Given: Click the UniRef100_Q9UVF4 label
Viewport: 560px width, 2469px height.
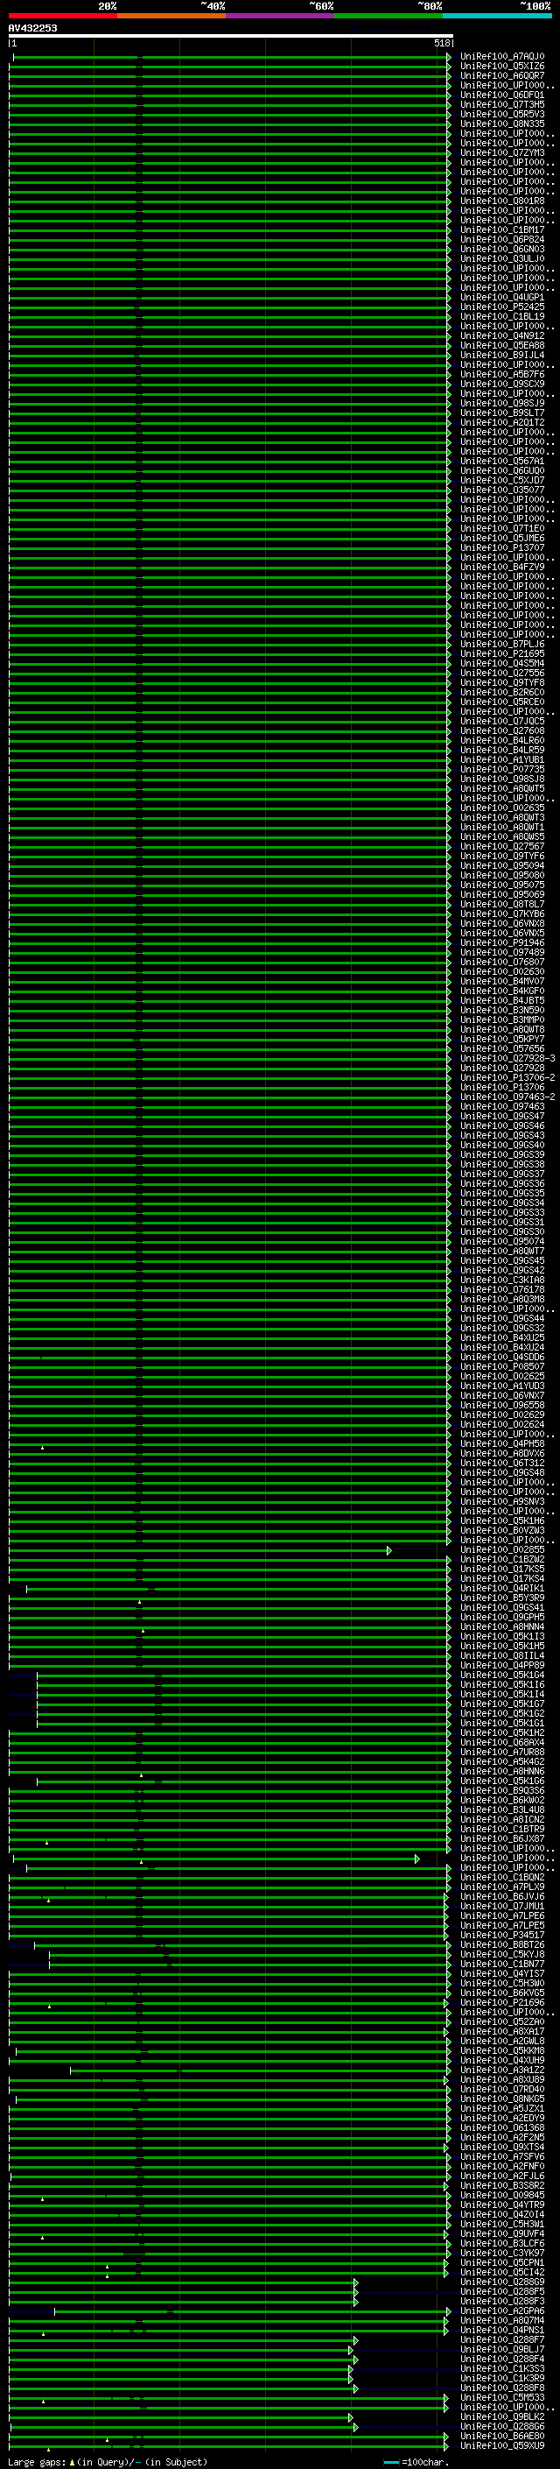Looking at the screenshot, I should (502, 2233).
